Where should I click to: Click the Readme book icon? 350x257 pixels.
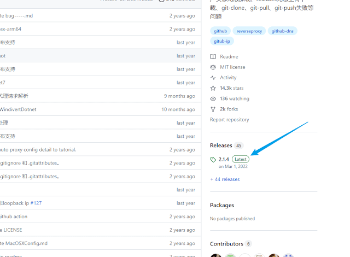[x=213, y=57]
